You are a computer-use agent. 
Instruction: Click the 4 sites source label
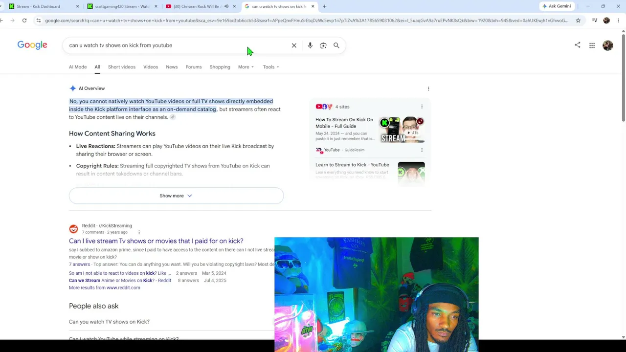click(x=342, y=107)
